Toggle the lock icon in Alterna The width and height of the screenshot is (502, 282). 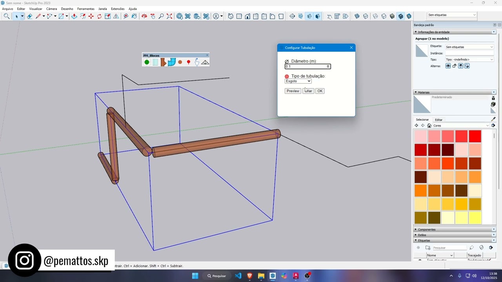point(454,66)
